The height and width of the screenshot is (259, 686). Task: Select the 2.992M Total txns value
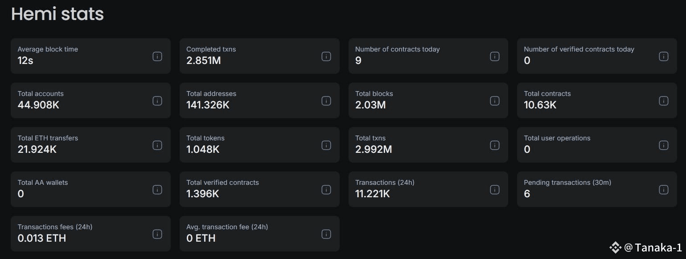(x=374, y=149)
